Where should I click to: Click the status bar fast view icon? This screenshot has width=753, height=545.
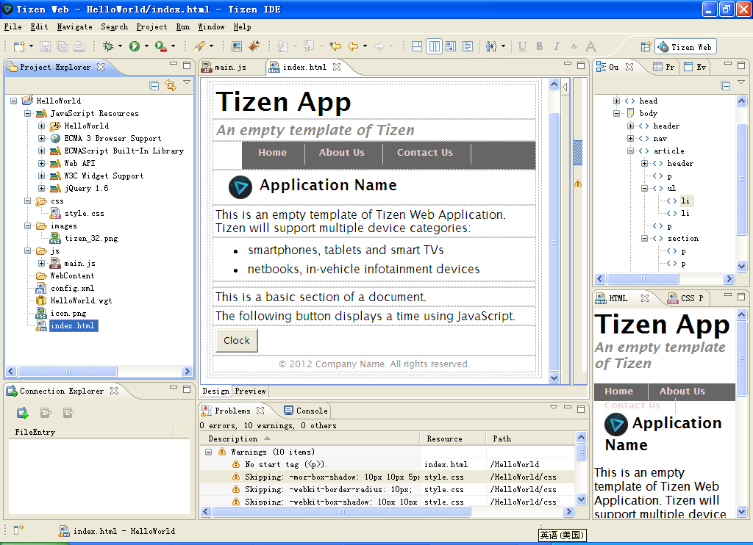[x=18, y=530]
